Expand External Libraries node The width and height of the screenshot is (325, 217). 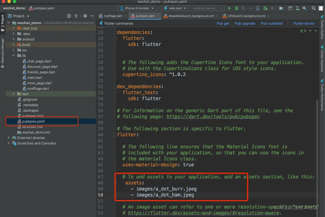9,138
